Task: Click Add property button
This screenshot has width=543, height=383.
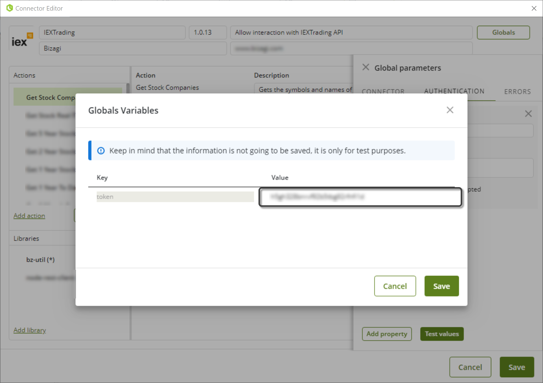Action: point(387,334)
